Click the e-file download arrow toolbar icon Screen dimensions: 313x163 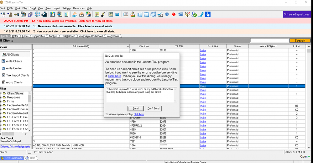tap(60, 14)
